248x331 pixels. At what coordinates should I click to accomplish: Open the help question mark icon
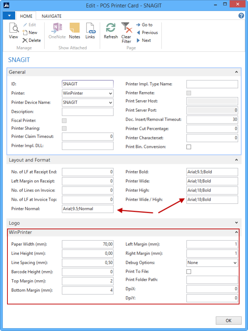(x=241, y=16)
